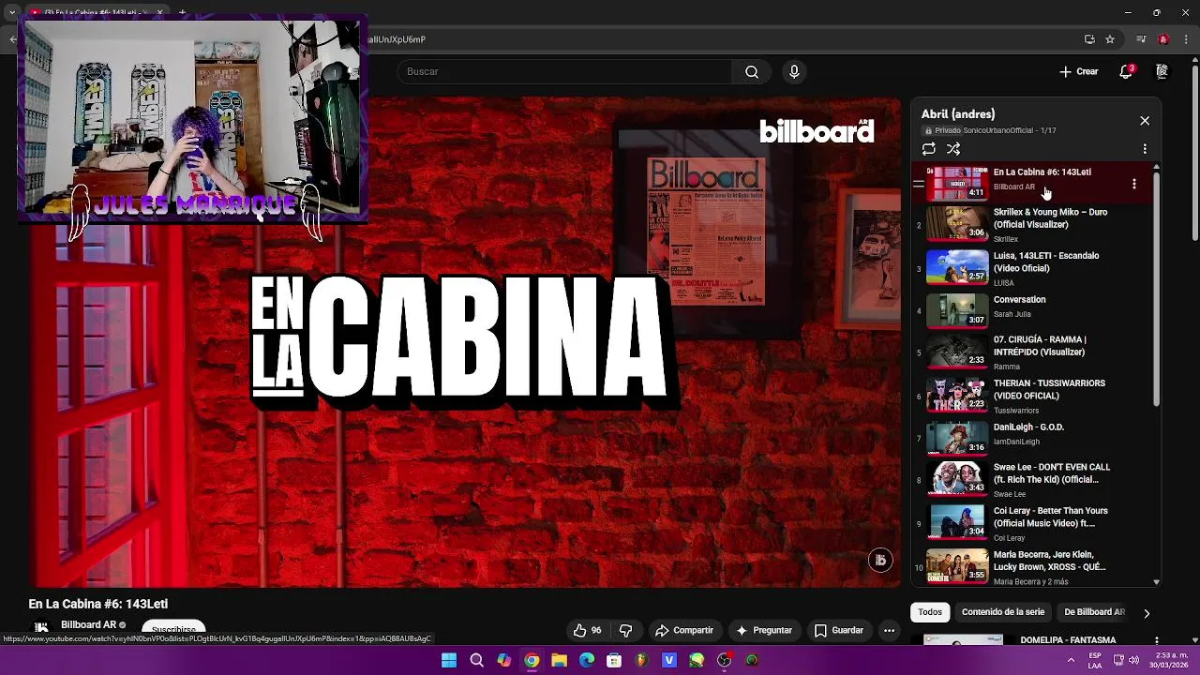Open the Billboard AR channel name
This screenshot has height=675, width=1200.
(x=88, y=625)
